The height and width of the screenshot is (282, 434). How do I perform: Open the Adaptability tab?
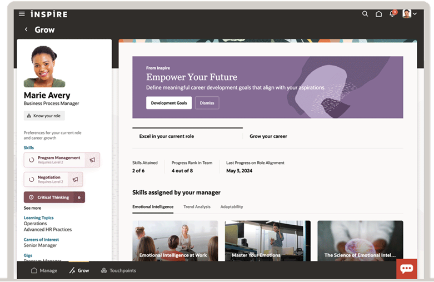pos(231,207)
